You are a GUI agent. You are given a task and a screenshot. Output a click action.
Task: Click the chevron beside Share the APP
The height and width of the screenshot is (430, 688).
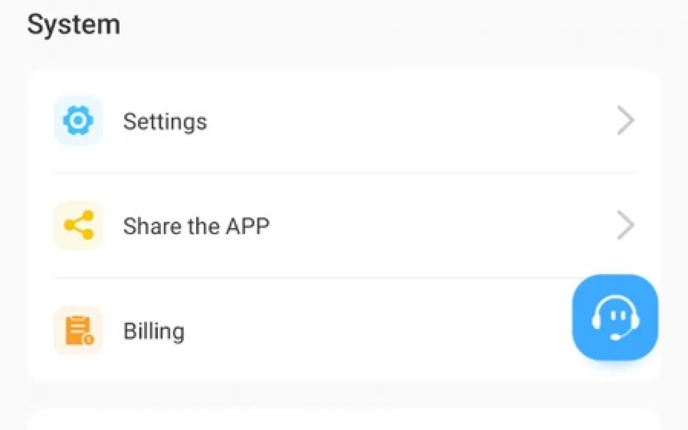pyautogui.click(x=626, y=226)
